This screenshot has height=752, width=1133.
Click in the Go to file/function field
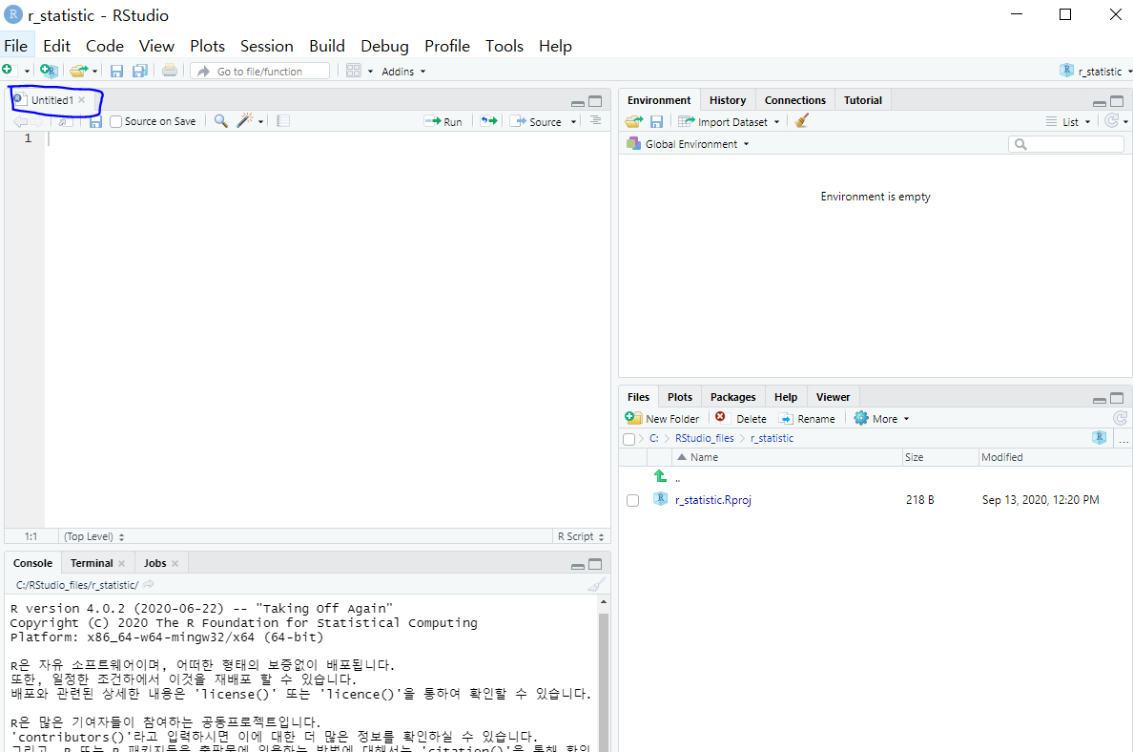260,71
